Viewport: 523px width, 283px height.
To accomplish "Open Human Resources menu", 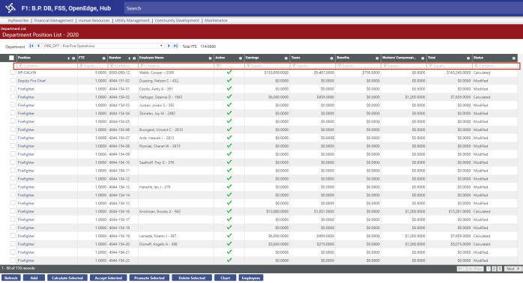I will pos(94,21).
